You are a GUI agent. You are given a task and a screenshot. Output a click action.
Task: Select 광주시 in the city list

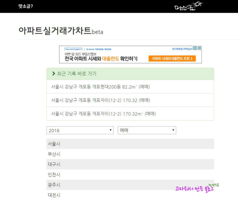click(x=130, y=185)
